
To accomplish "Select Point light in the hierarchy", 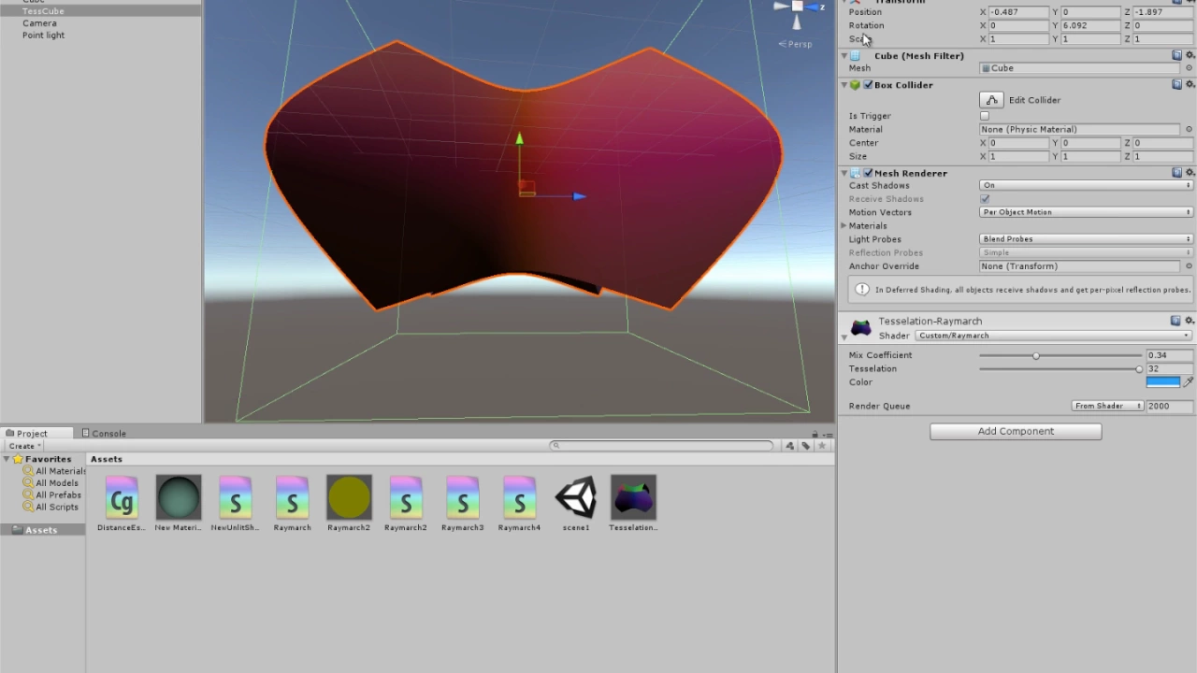I will (x=44, y=36).
